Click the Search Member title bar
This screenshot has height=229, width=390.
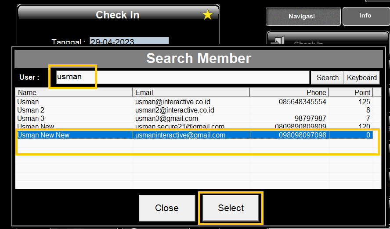point(199,59)
